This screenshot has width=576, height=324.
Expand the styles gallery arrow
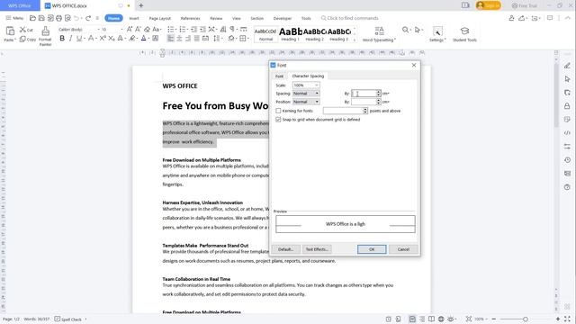355,40
